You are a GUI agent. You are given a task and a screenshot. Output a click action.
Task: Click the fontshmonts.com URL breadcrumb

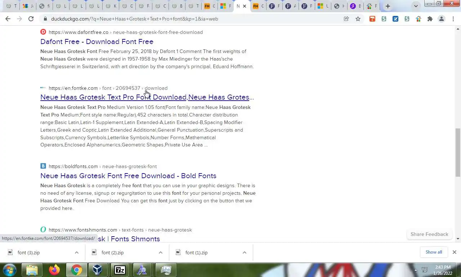[x=120, y=230]
